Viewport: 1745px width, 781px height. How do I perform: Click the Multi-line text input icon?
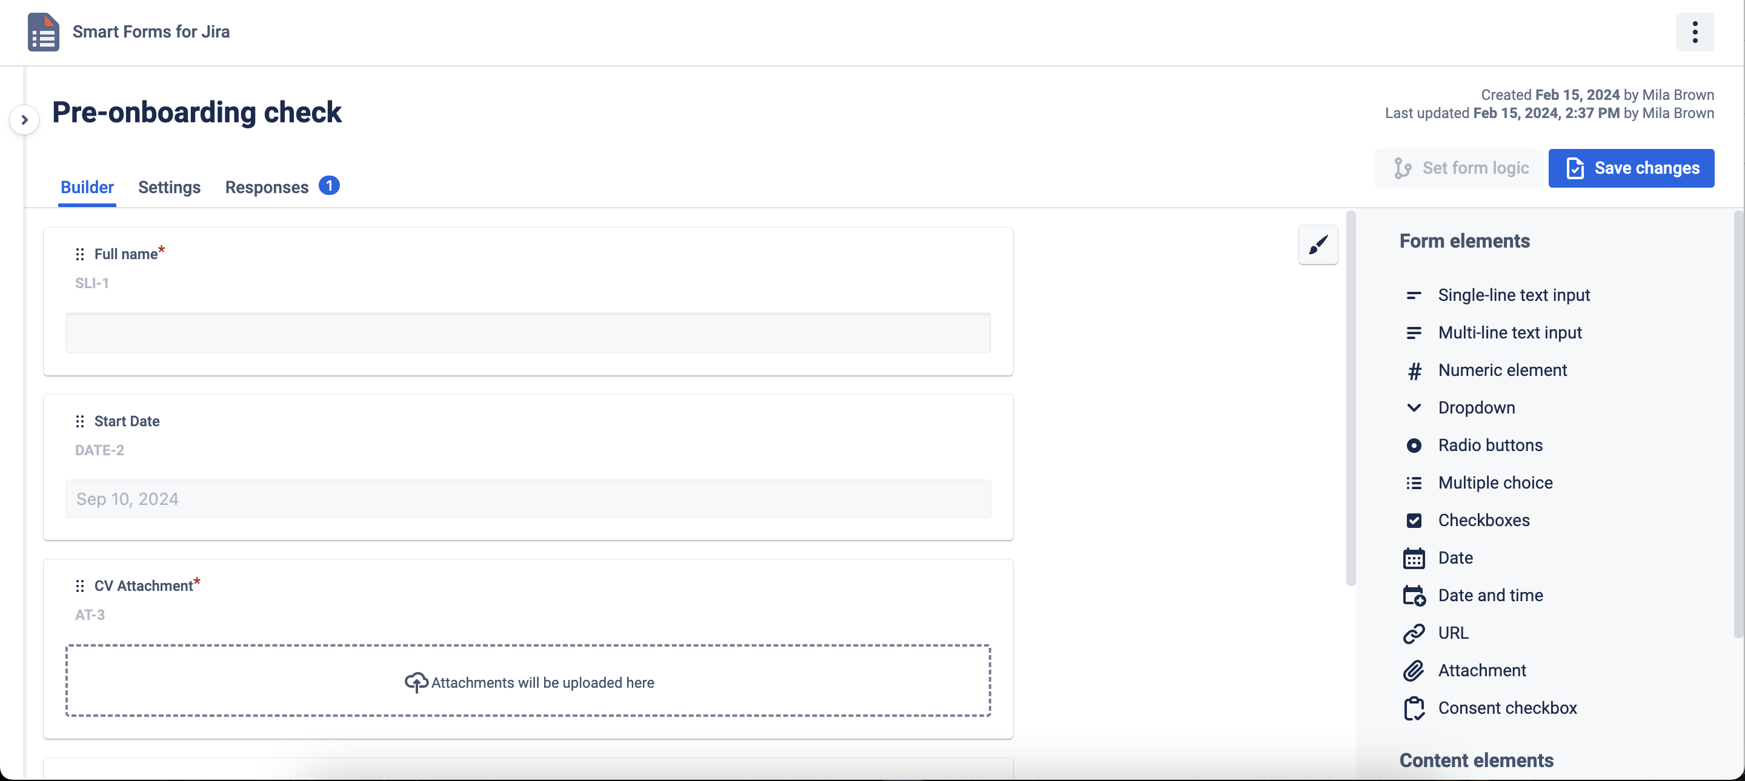(x=1414, y=332)
